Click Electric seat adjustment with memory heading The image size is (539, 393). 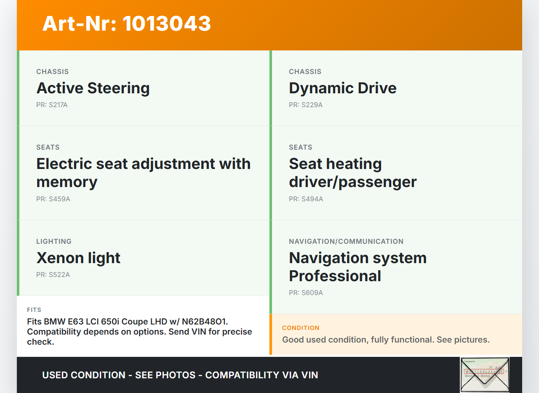coord(143,173)
